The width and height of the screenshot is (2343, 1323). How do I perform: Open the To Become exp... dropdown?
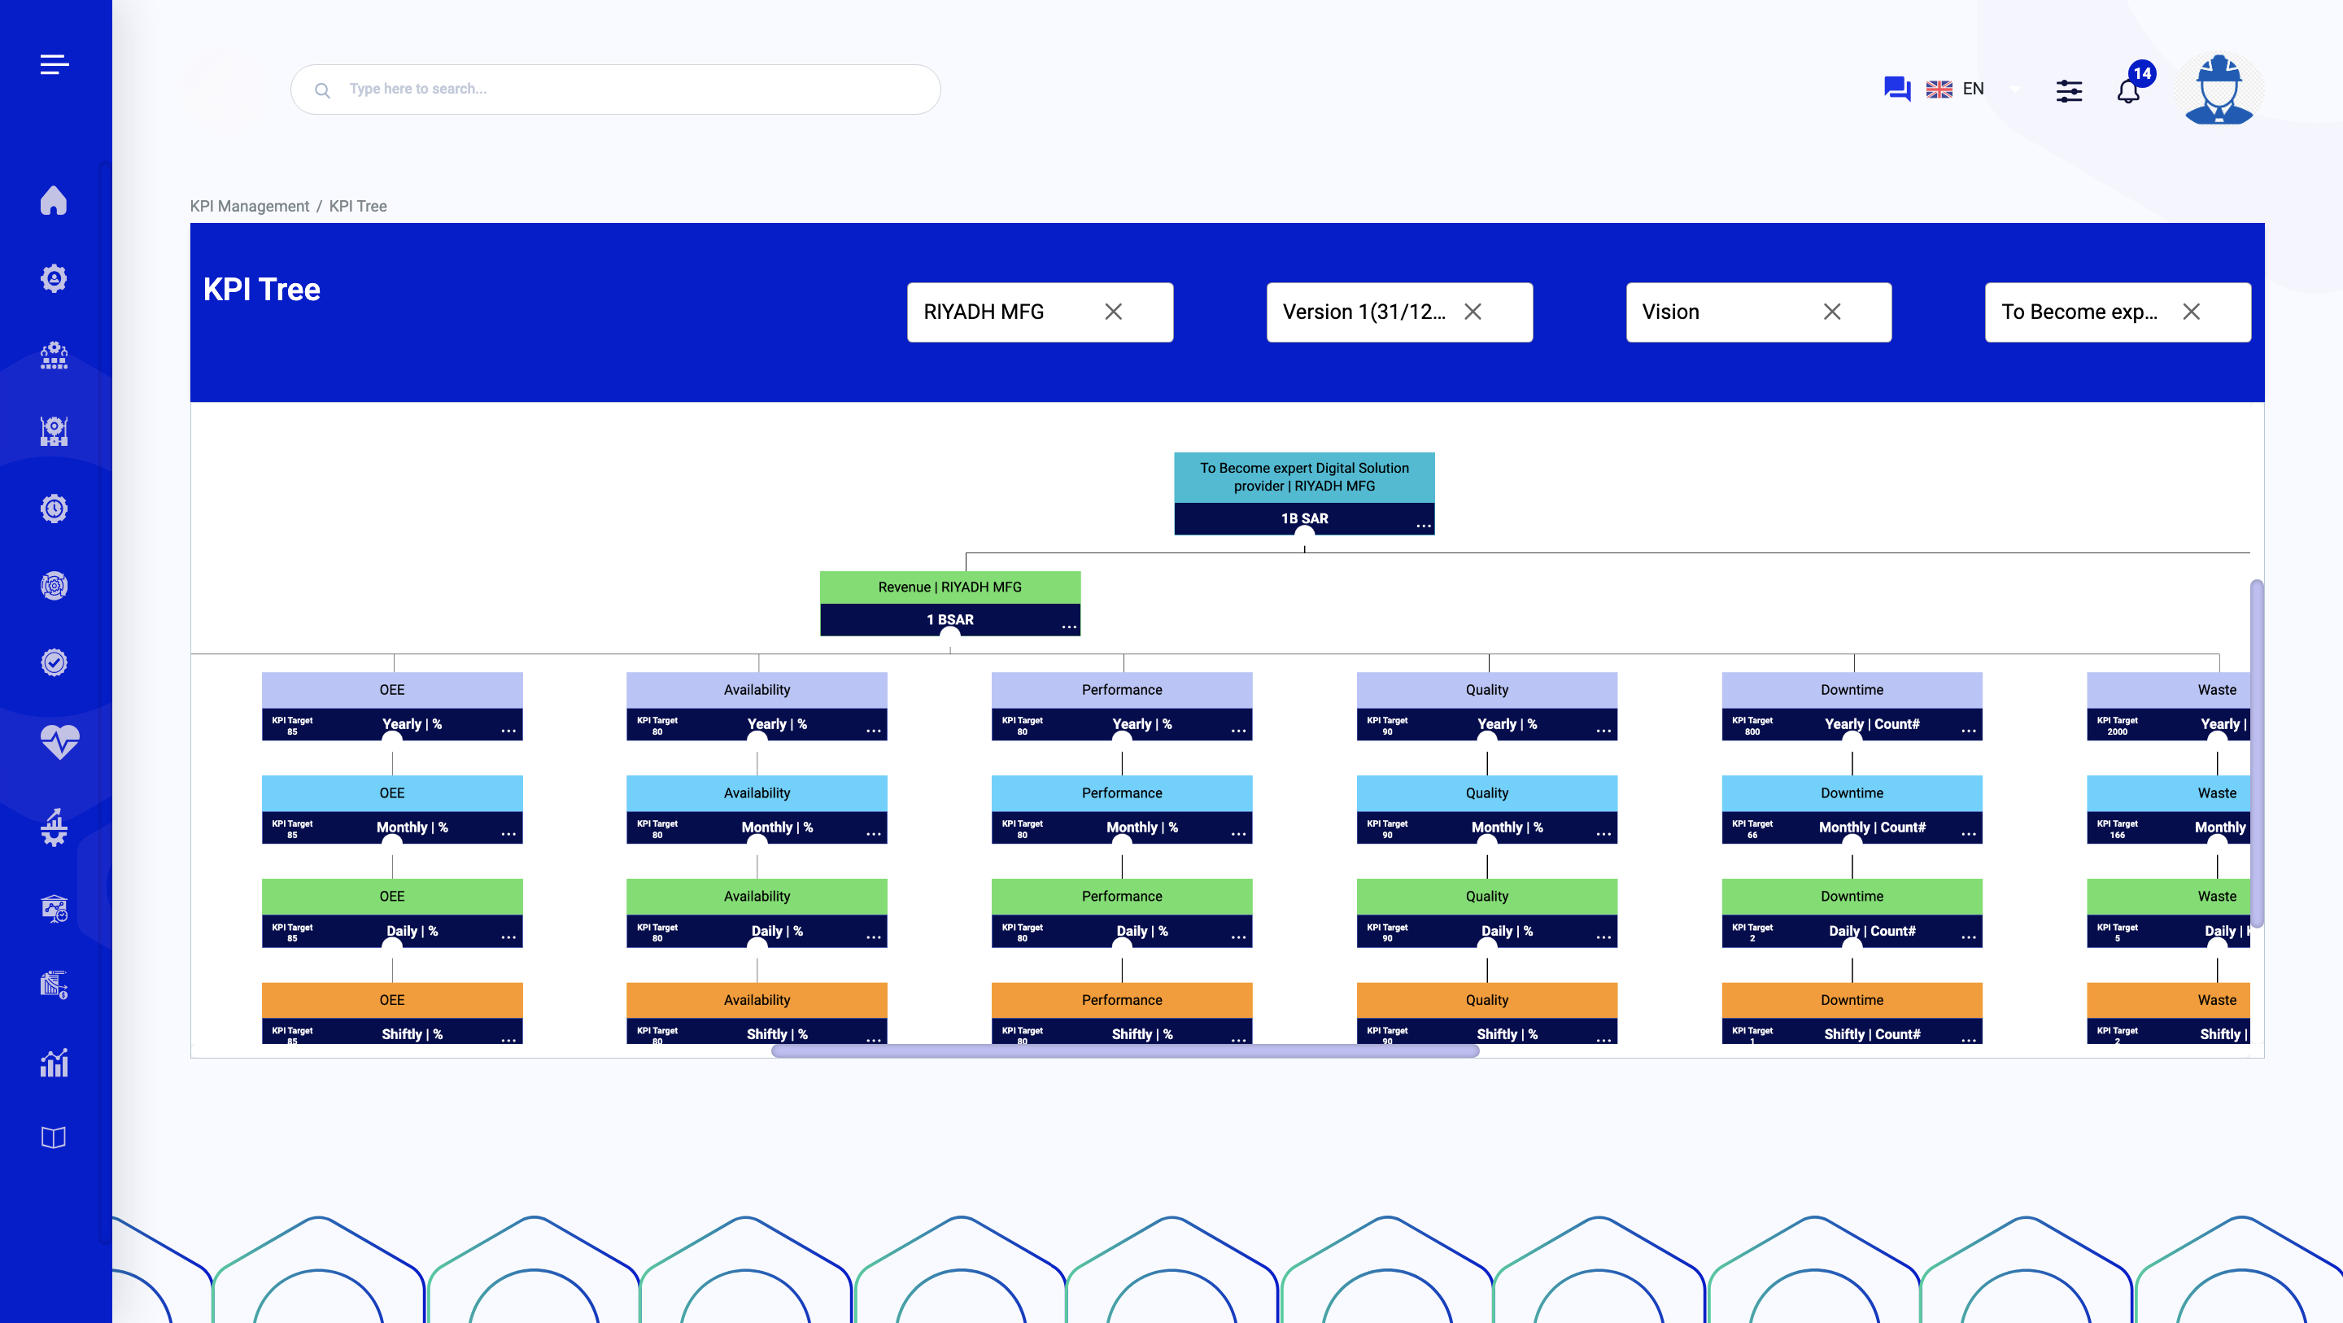(2118, 312)
